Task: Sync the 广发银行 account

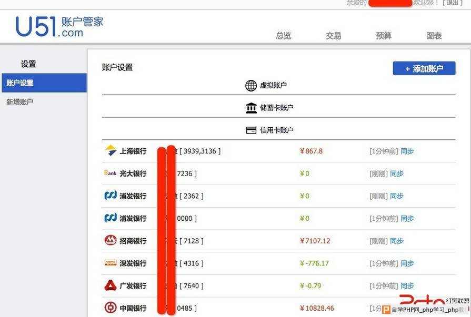Action: click(407, 285)
